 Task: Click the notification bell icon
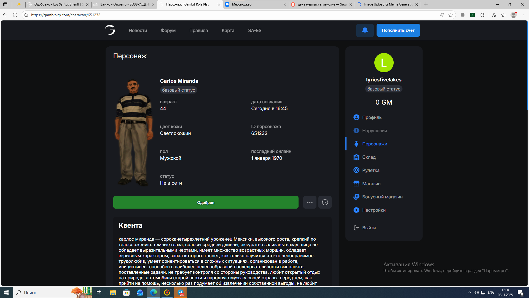pyautogui.click(x=365, y=30)
